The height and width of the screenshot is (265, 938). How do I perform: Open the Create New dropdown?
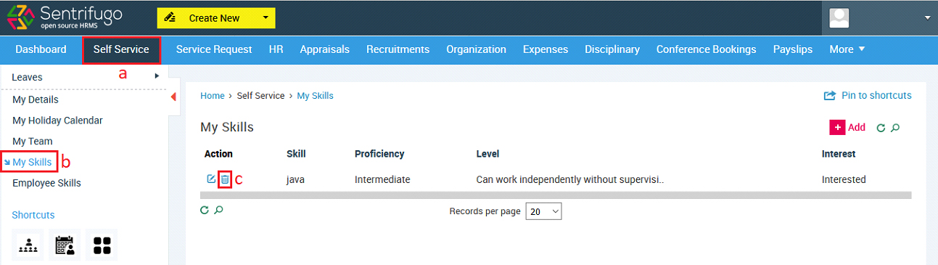pyautogui.click(x=216, y=18)
